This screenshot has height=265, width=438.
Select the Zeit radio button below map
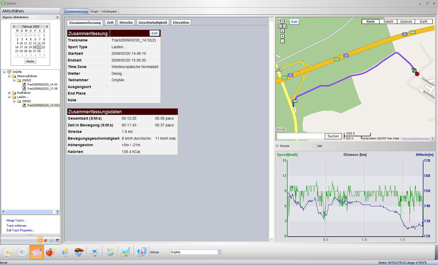[315, 146]
